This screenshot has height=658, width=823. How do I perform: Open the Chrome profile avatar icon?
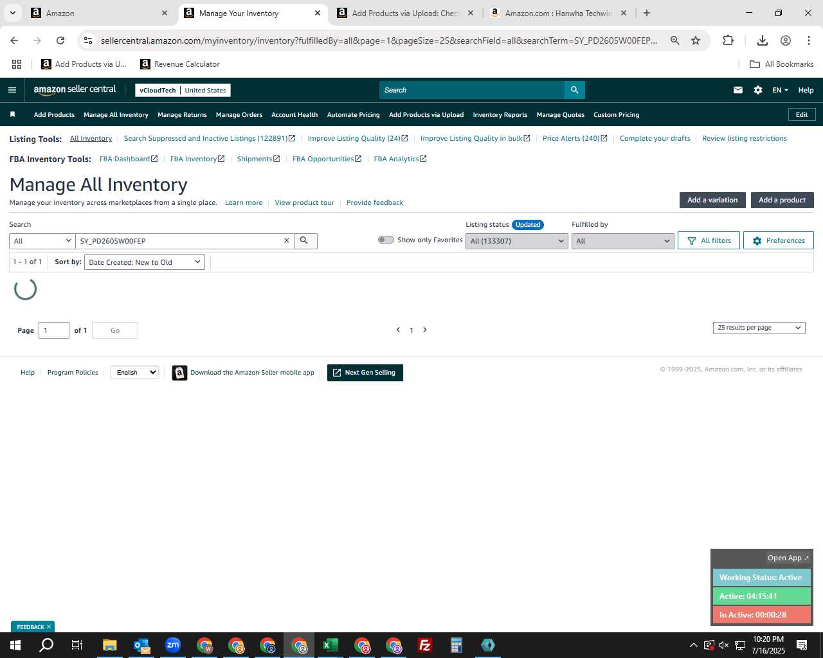(786, 40)
